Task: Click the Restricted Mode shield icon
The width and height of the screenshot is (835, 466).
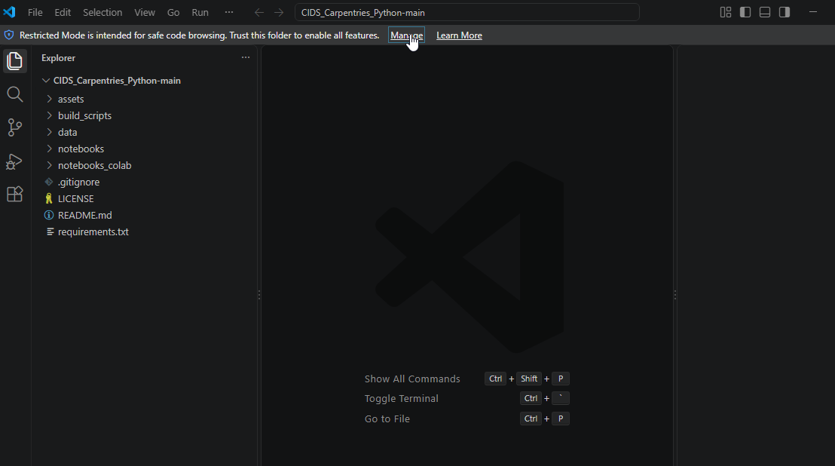Action: pyautogui.click(x=9, y=35)
